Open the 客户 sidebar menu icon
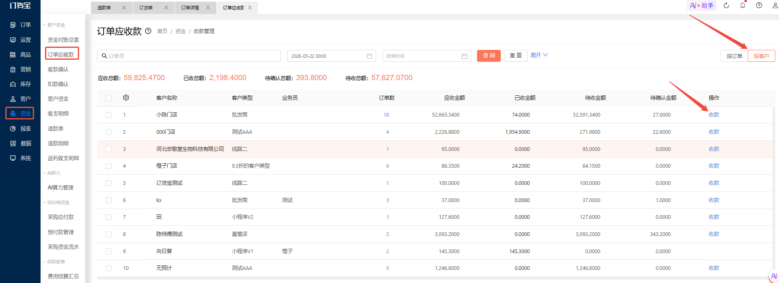 pyautogui.click(x=13, y=99)
